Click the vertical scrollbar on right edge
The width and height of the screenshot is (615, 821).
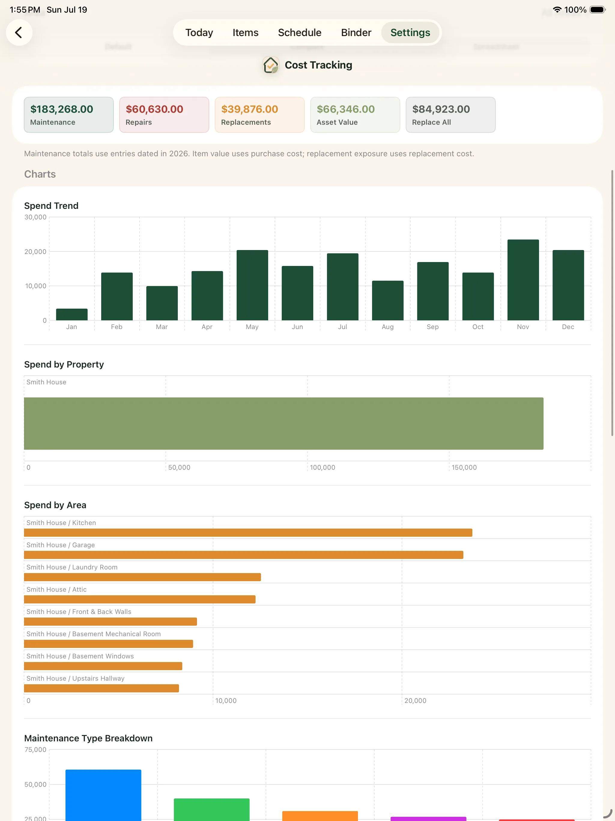click(612, 303)
